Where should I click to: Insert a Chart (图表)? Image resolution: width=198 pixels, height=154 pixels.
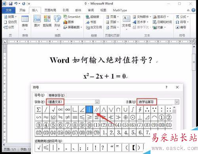pyautogui.click(x=69, y=22)
